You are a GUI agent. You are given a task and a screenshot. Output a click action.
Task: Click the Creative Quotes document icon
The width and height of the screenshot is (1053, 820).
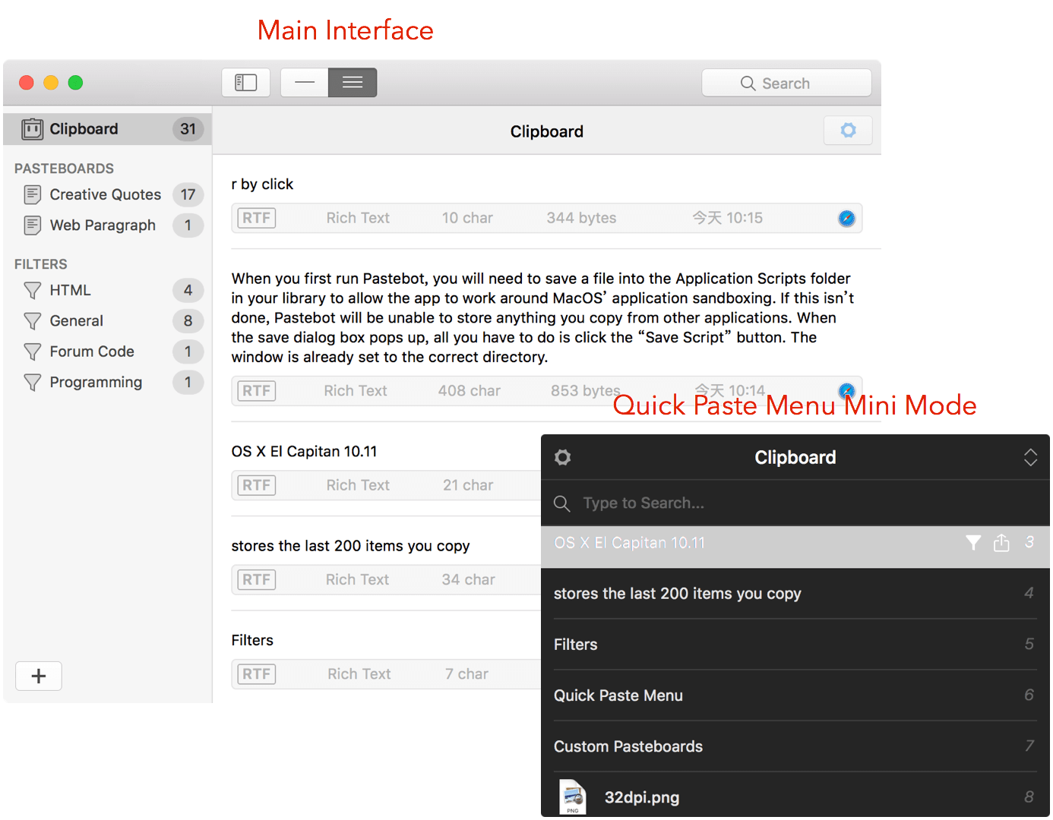(32, 195)
